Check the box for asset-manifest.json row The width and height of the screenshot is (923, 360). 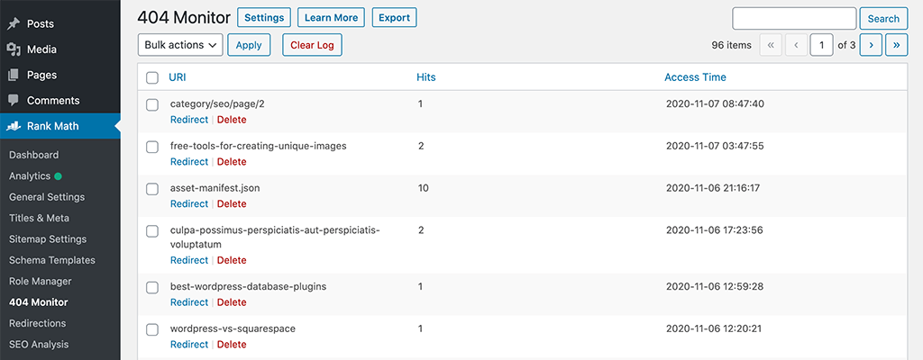(152, 188)
